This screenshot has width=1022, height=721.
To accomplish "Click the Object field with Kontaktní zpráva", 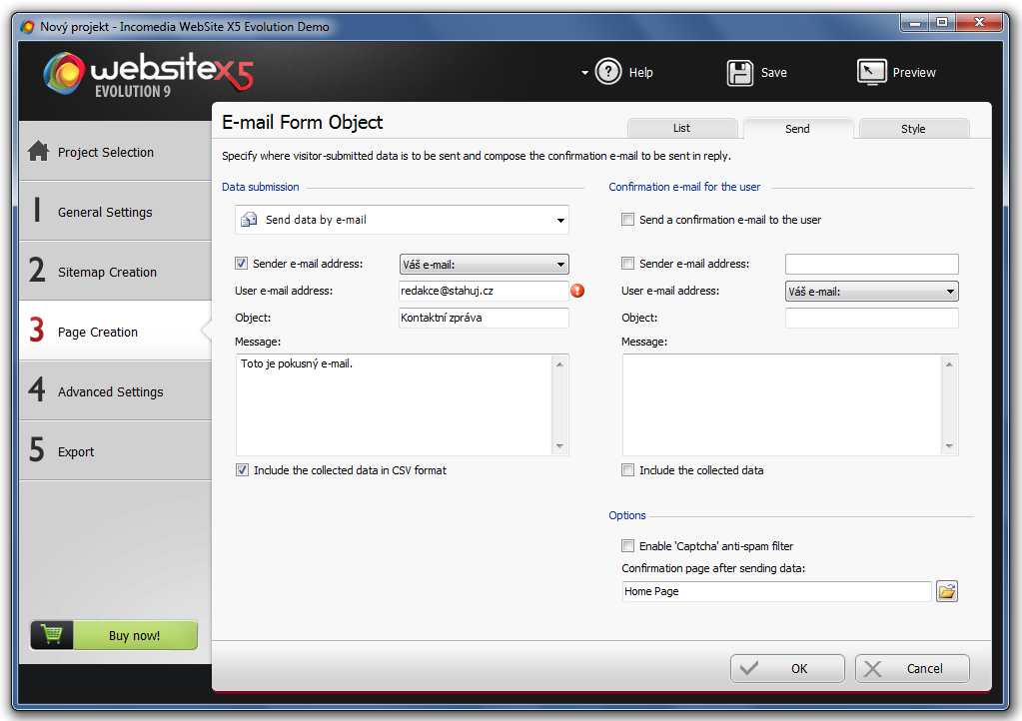I will [484, 318].
